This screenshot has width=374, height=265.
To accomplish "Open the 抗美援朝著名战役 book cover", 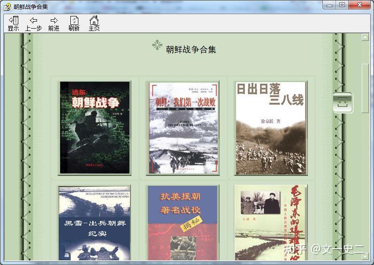I will [183, 223].
